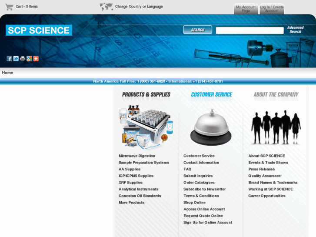Click the world map globe icon
Screen dimensions: 316x237
(x=106, y=7)
